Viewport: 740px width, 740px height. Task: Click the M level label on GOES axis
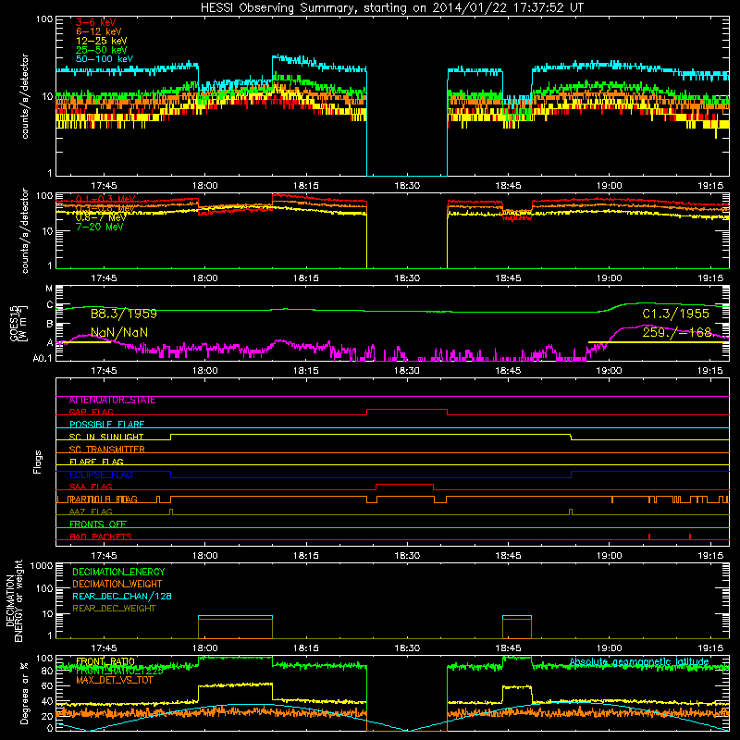click(x=49, y=289)
